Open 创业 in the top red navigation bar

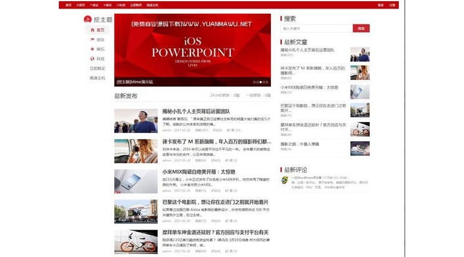pyautogui.click(x=94, y=5)
